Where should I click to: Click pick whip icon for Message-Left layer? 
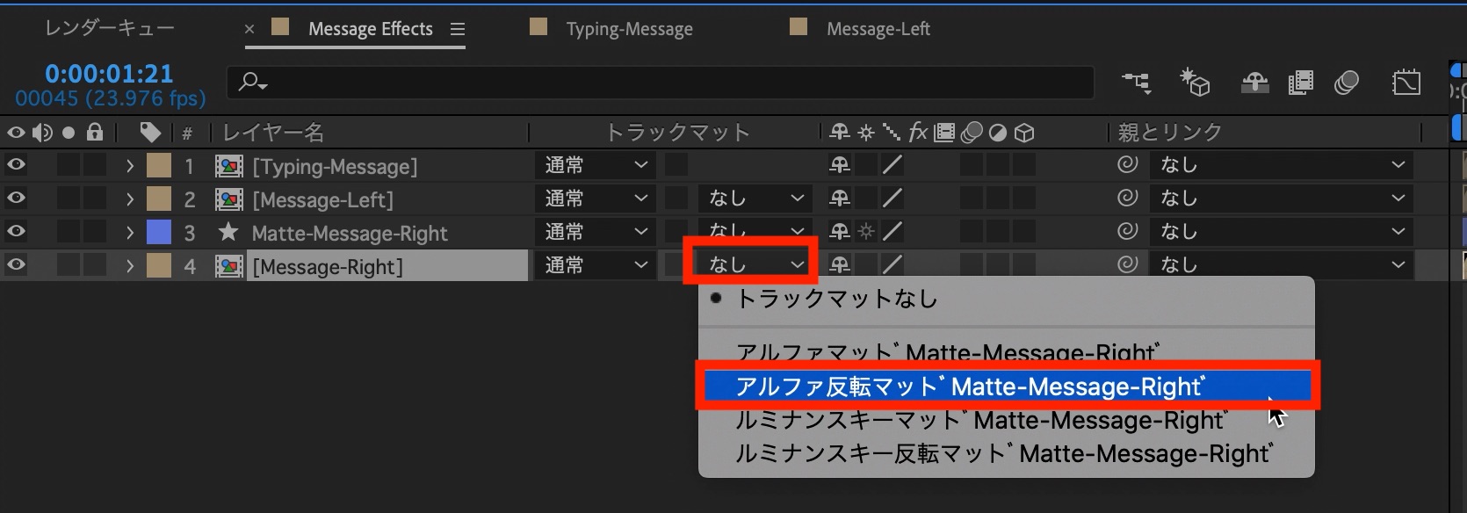(1127, 198)
